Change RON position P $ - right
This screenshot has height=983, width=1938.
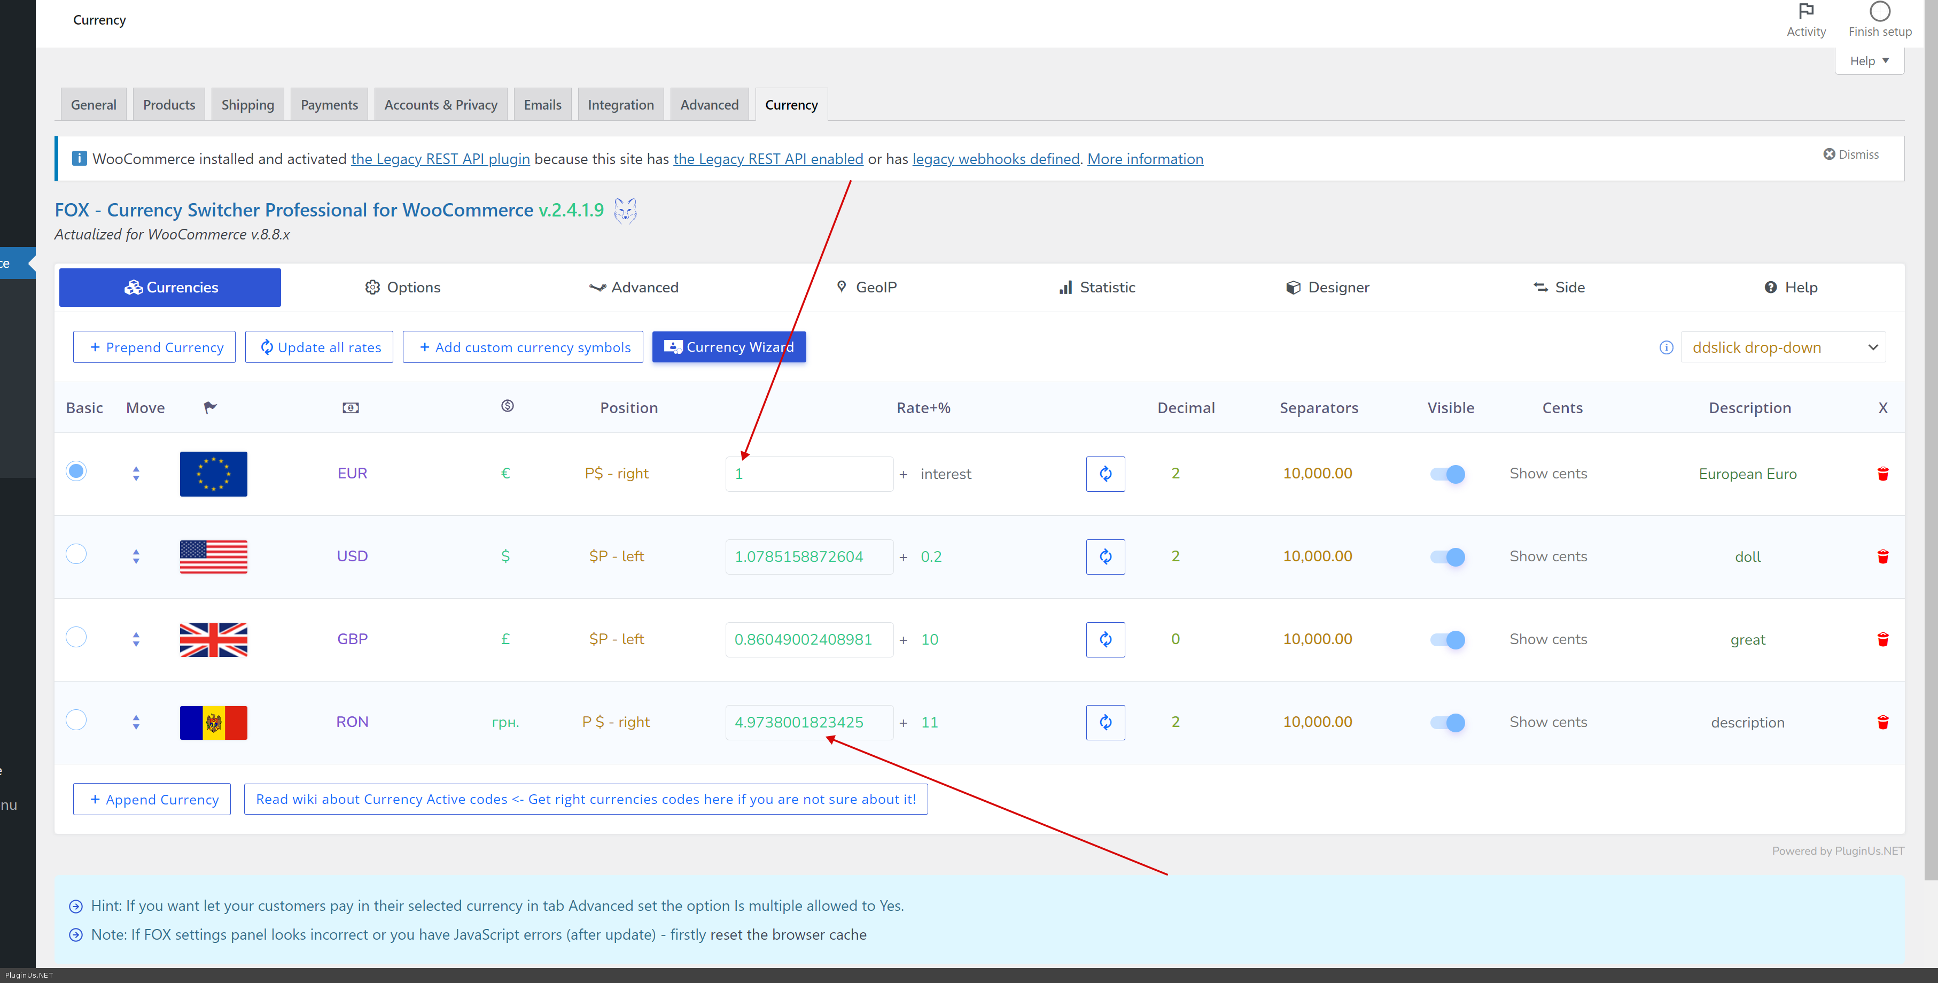pos(616,722)
